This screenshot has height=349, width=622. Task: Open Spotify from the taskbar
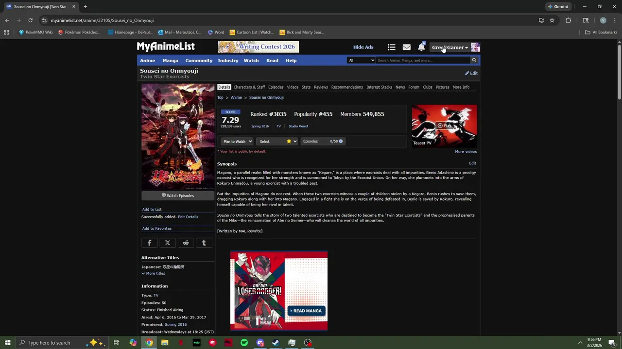coord(244,343)
